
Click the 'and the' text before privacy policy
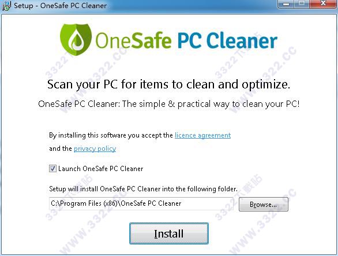61,149
